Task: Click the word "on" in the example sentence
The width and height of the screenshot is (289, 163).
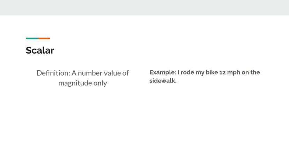Action: tap(247, 72)
